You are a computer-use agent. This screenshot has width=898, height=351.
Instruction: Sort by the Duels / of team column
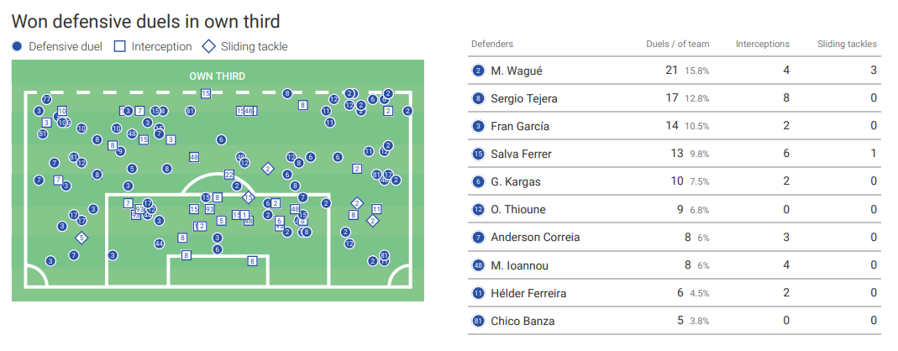(x=678, y=45)
